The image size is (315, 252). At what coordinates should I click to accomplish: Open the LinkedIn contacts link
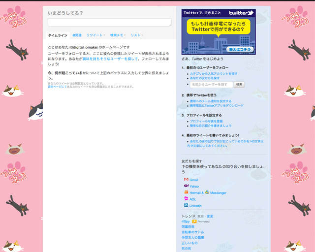point(195,206)
